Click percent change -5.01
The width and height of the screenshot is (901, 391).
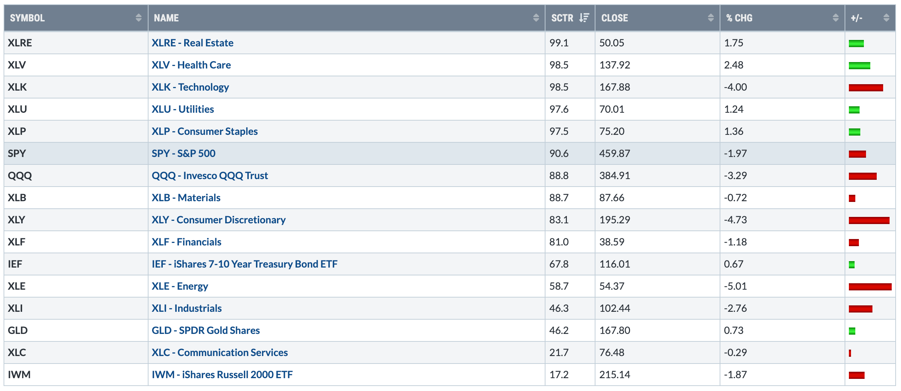[735, 286]
